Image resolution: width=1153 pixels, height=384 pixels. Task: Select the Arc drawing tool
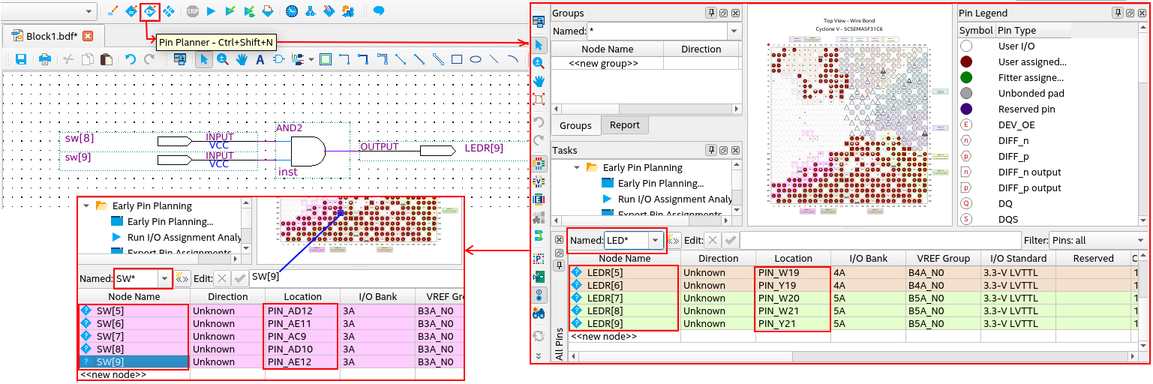pyautogui.click(x=513, y=59)
